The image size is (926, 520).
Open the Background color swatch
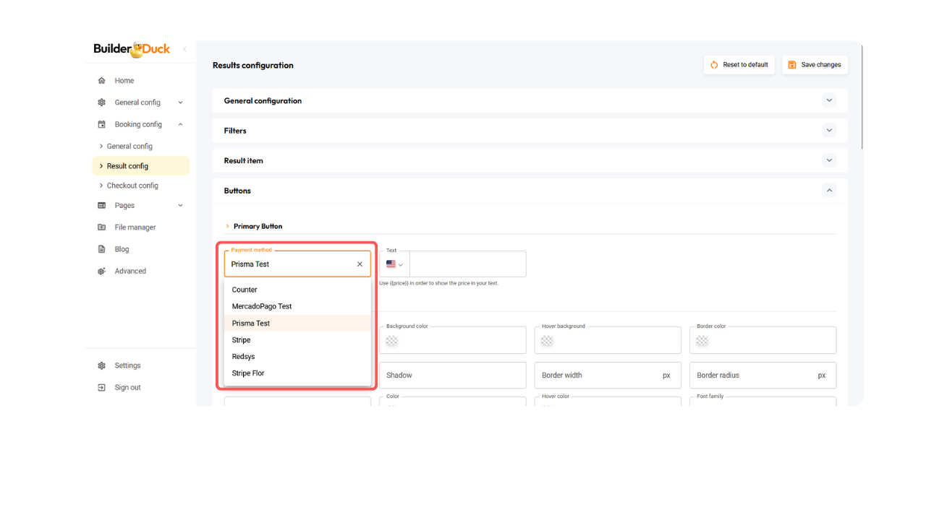[x=392, y=341]
